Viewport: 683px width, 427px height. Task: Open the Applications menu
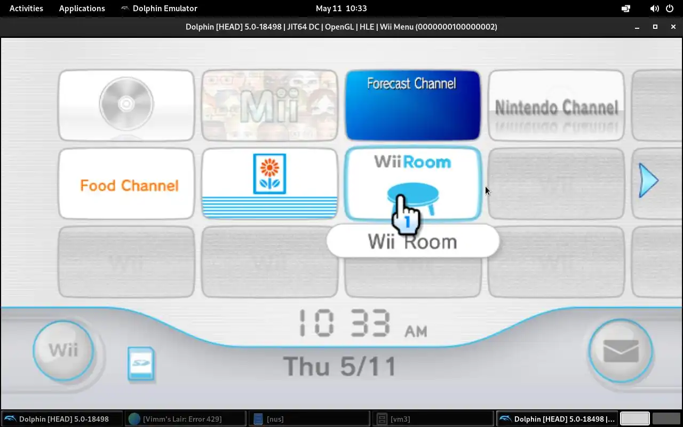(x=82, y=8)
